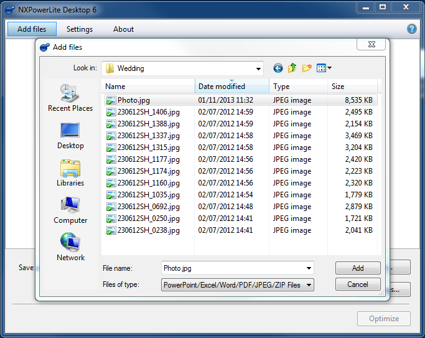Click the 2,041 KB size cell
The width and height of the screenshot is (425, 338).
coord(358,230)
